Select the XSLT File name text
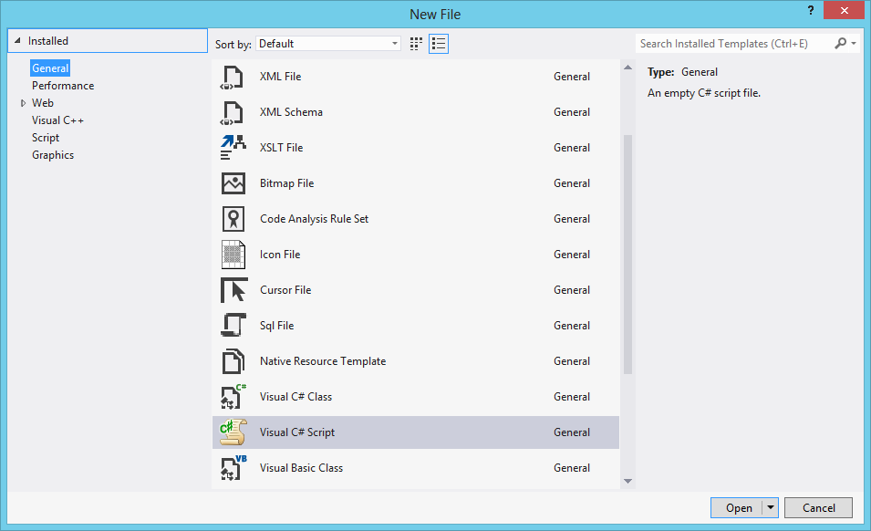 (x=281, y=148)
